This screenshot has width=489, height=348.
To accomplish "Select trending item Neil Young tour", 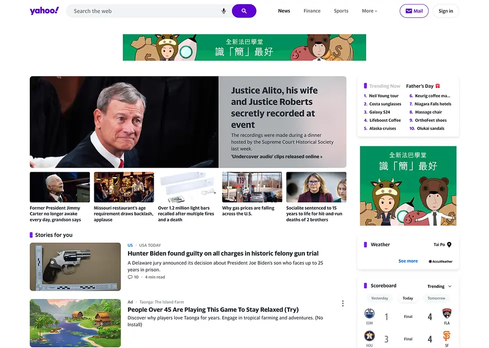I will [x=384, y=96].
